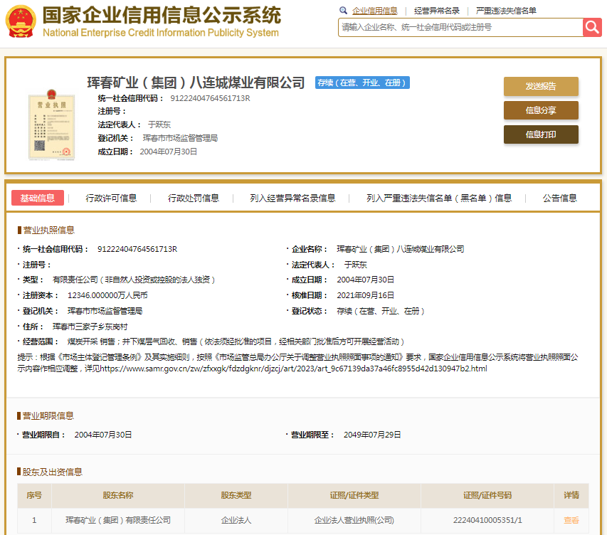607x535 pixels.
Task: Open the 行政许可信息 tab
Action: pos(111,198)
